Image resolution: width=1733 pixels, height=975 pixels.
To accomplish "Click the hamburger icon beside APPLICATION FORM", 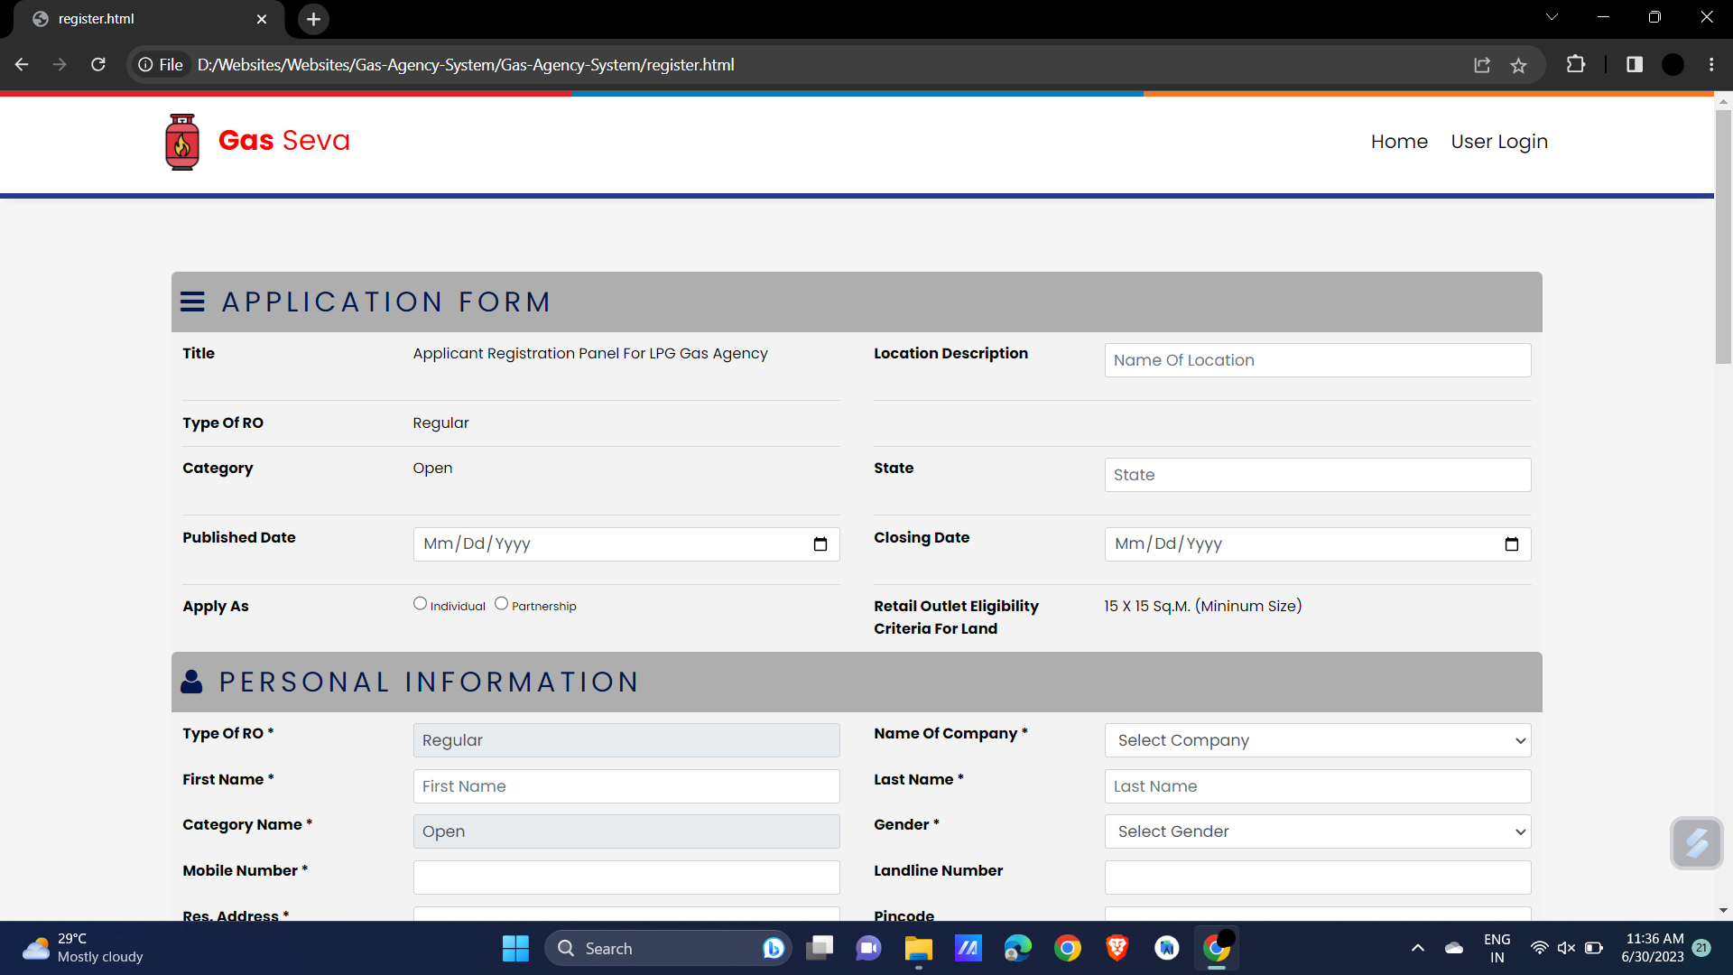I will (x=192, y=302).
